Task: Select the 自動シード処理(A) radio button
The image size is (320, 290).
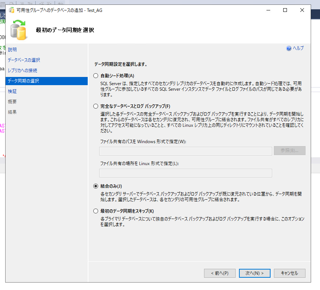Action: (x=96, y=76)
